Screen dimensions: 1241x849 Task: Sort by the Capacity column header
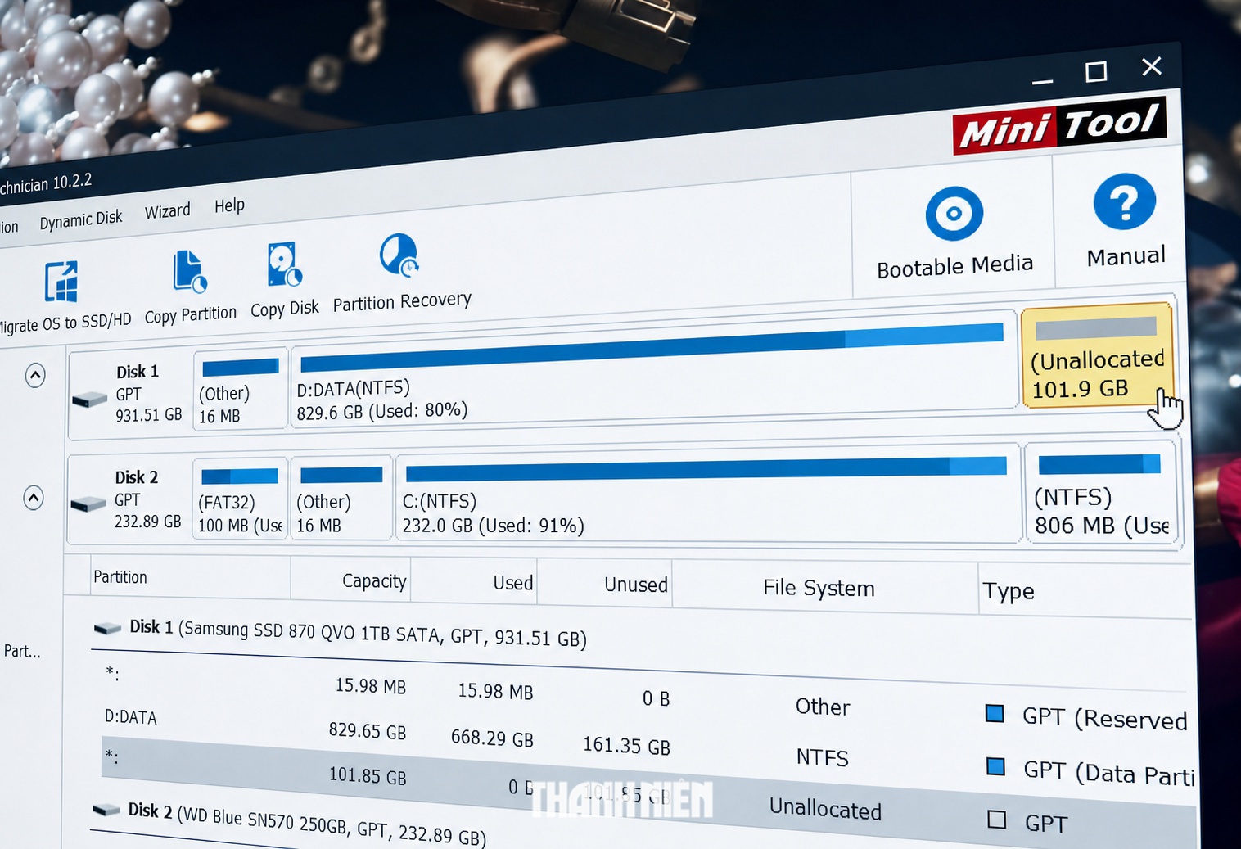pyautogui.click(x=374, y=581)
